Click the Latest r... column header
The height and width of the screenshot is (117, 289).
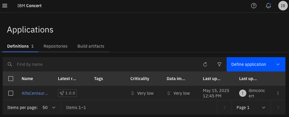(x=67, y=79)
